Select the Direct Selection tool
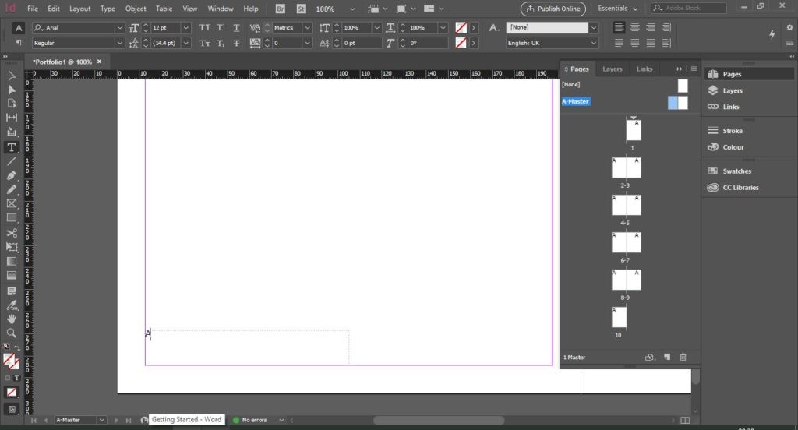The height and width of the screenshot is (430, 798). coord(11,90)
